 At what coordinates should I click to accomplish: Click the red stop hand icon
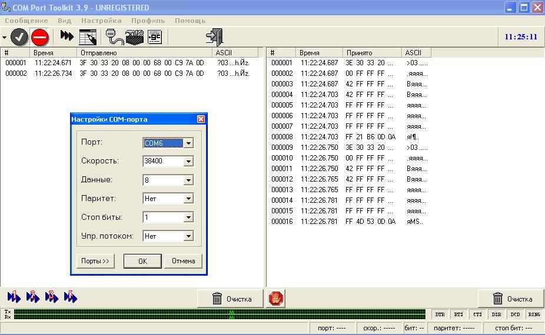(x=275, y=299)
